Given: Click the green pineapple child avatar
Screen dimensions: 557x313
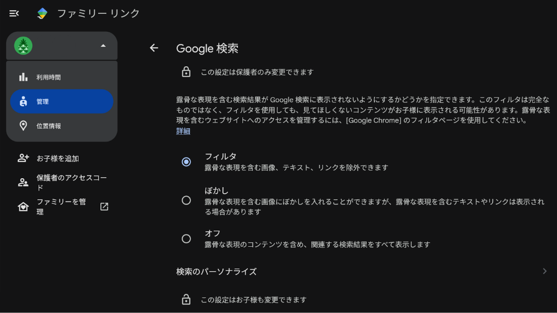Looking at the screenshot, I should tap(23, 46).
